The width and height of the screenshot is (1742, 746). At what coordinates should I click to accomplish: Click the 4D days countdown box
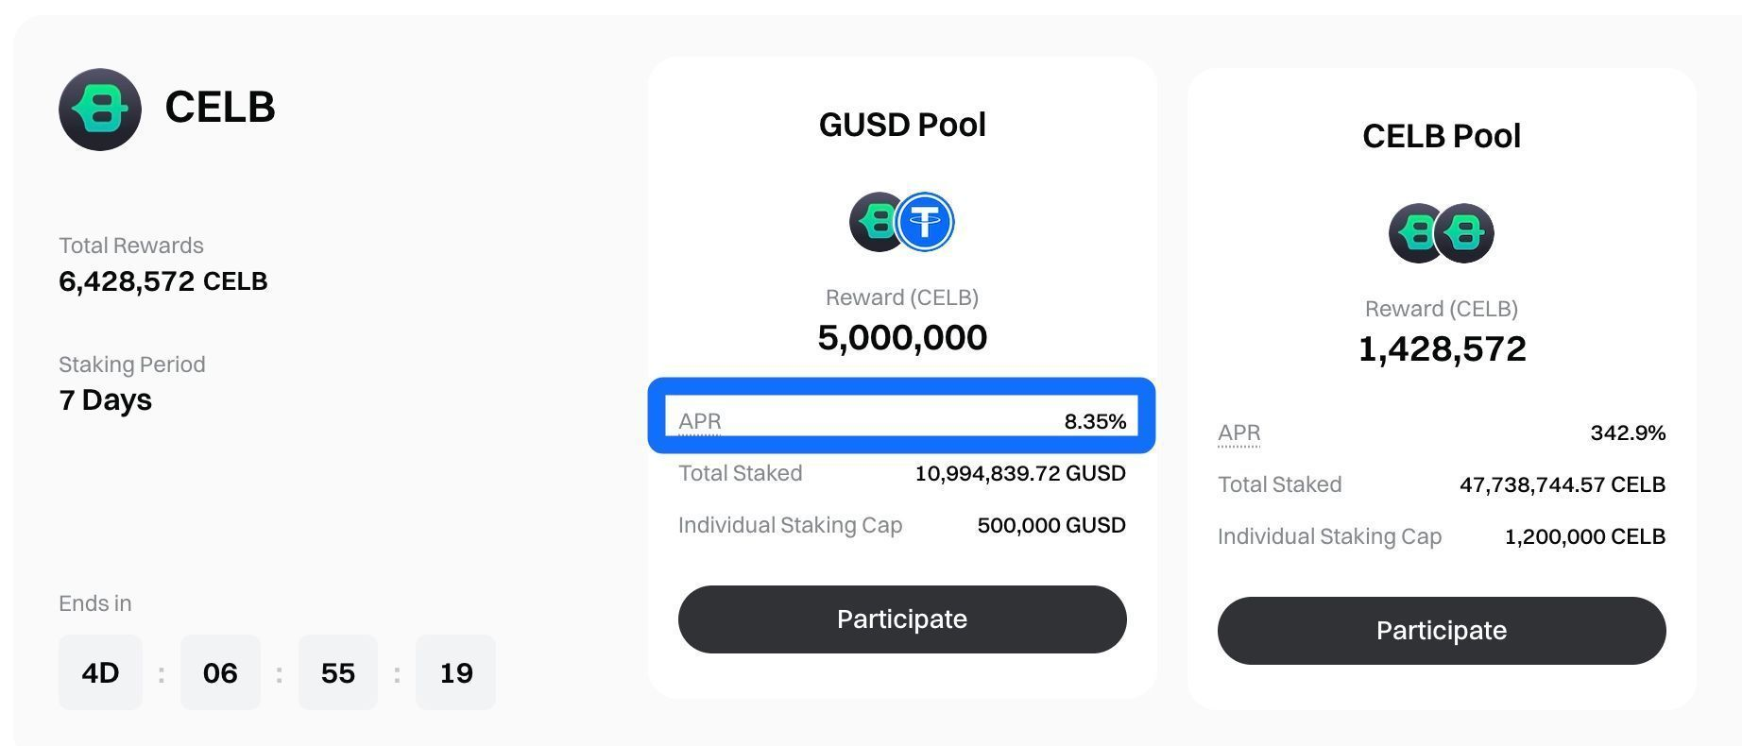[x=100, y=672]
